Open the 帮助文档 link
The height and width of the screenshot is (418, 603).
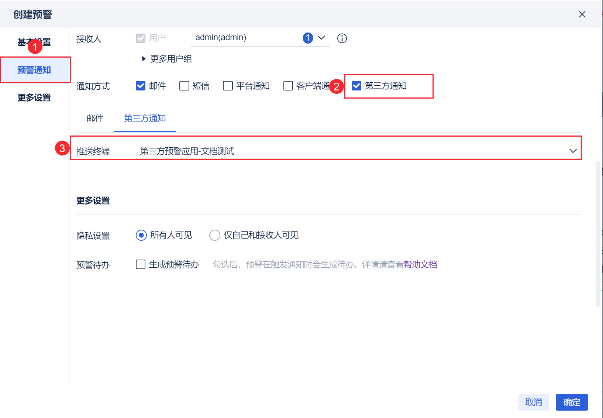pyautogui.click(x=420, y=264)
